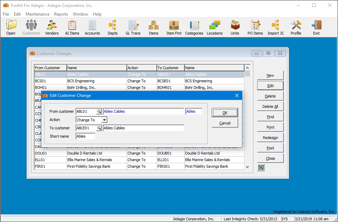Screen dimensions: 338x222
Task: Click the Redesign button
Action: (270, 138)
